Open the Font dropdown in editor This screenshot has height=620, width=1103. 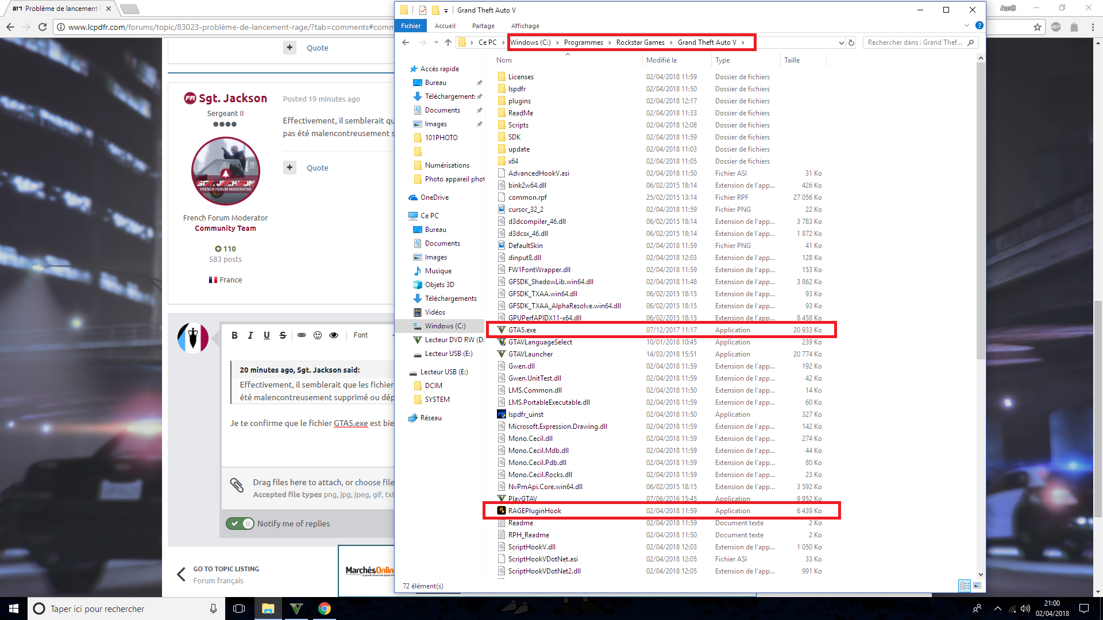[x=361, y=335]
